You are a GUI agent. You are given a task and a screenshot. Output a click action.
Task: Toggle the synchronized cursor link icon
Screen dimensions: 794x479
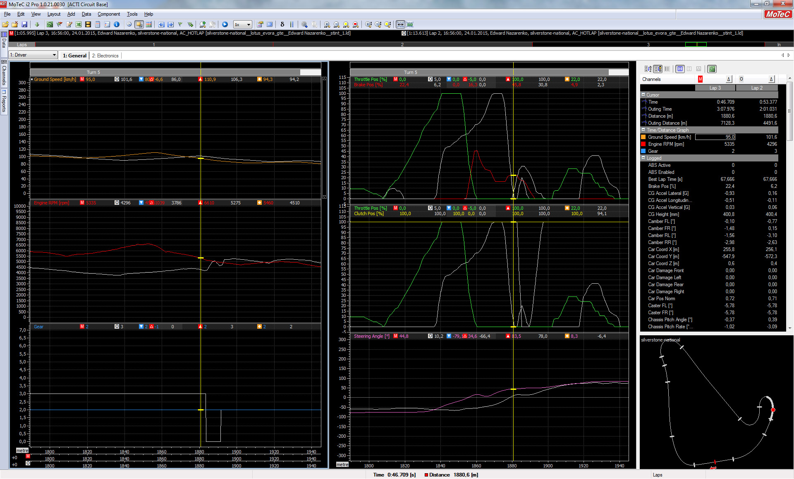click(x=400, y=24)
